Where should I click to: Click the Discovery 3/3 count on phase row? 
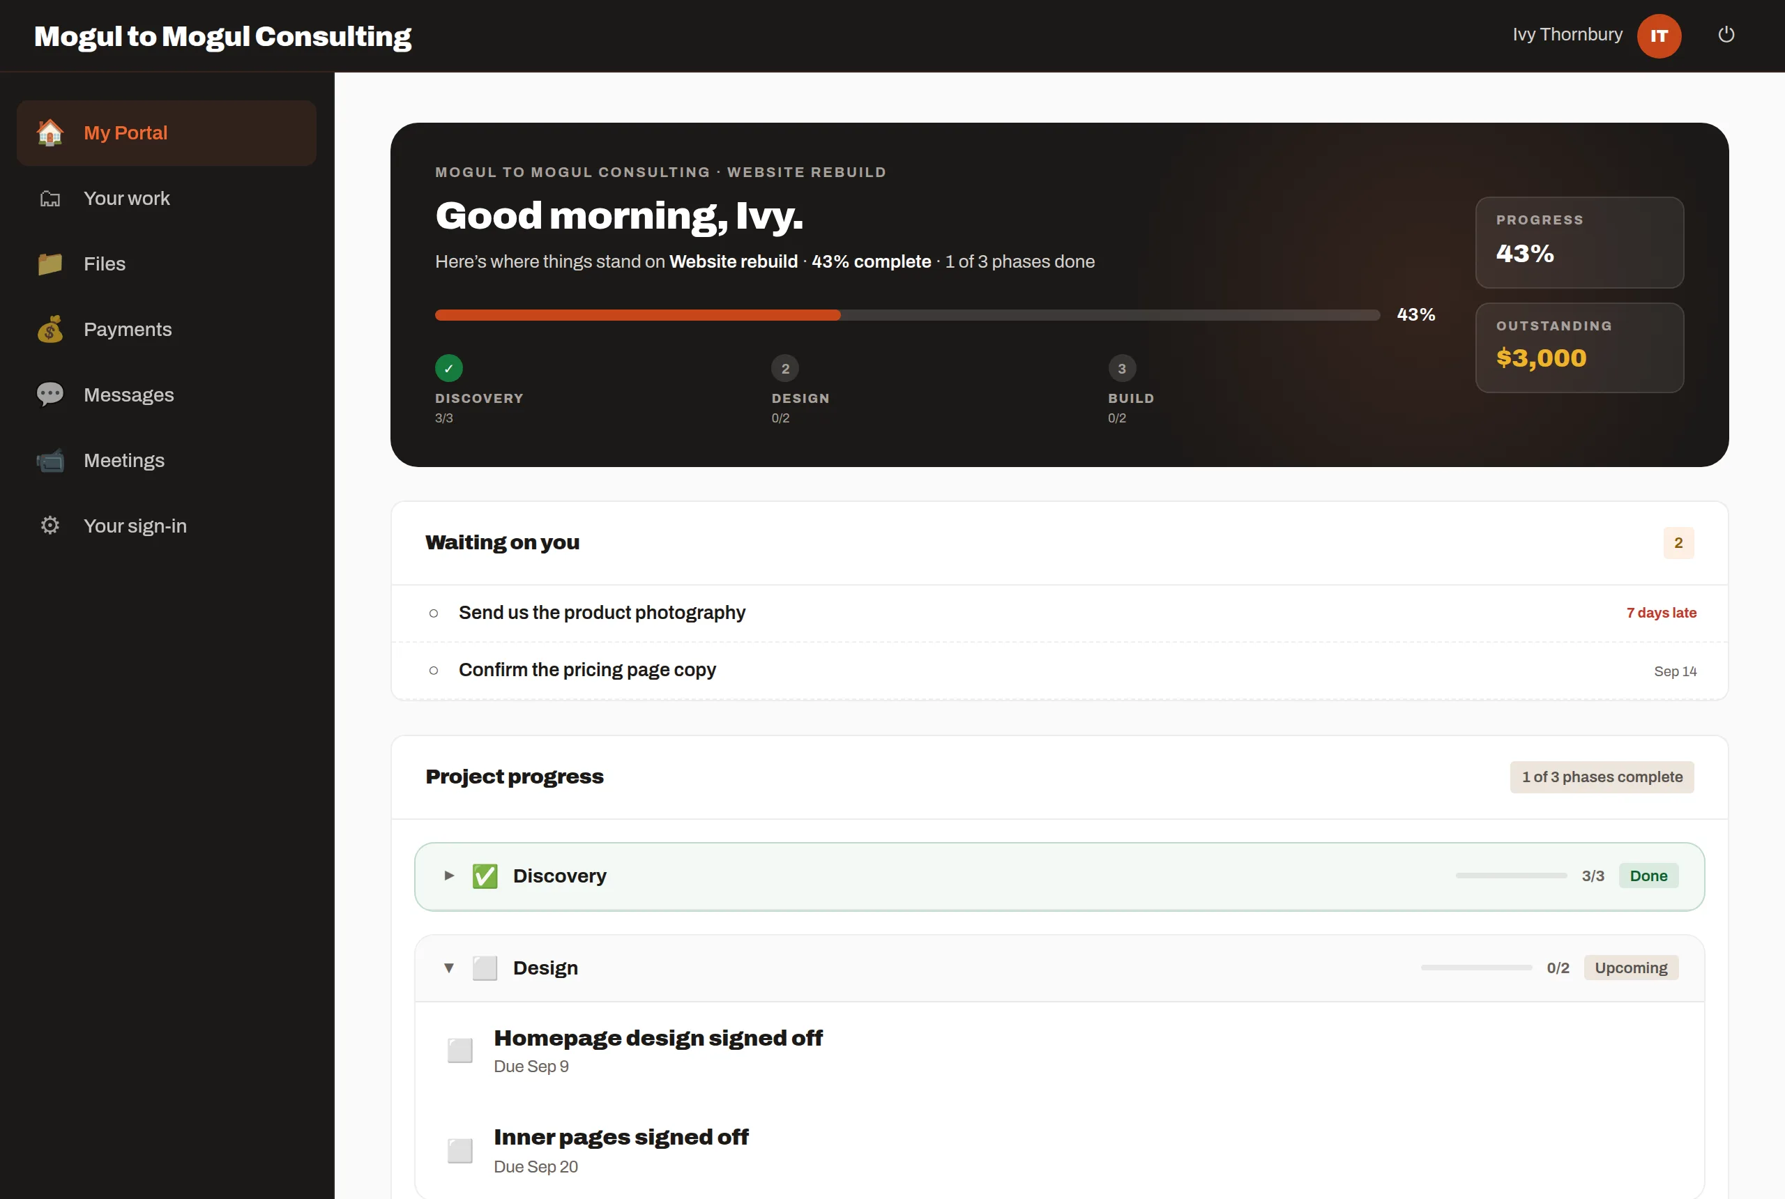(1593, 876)
